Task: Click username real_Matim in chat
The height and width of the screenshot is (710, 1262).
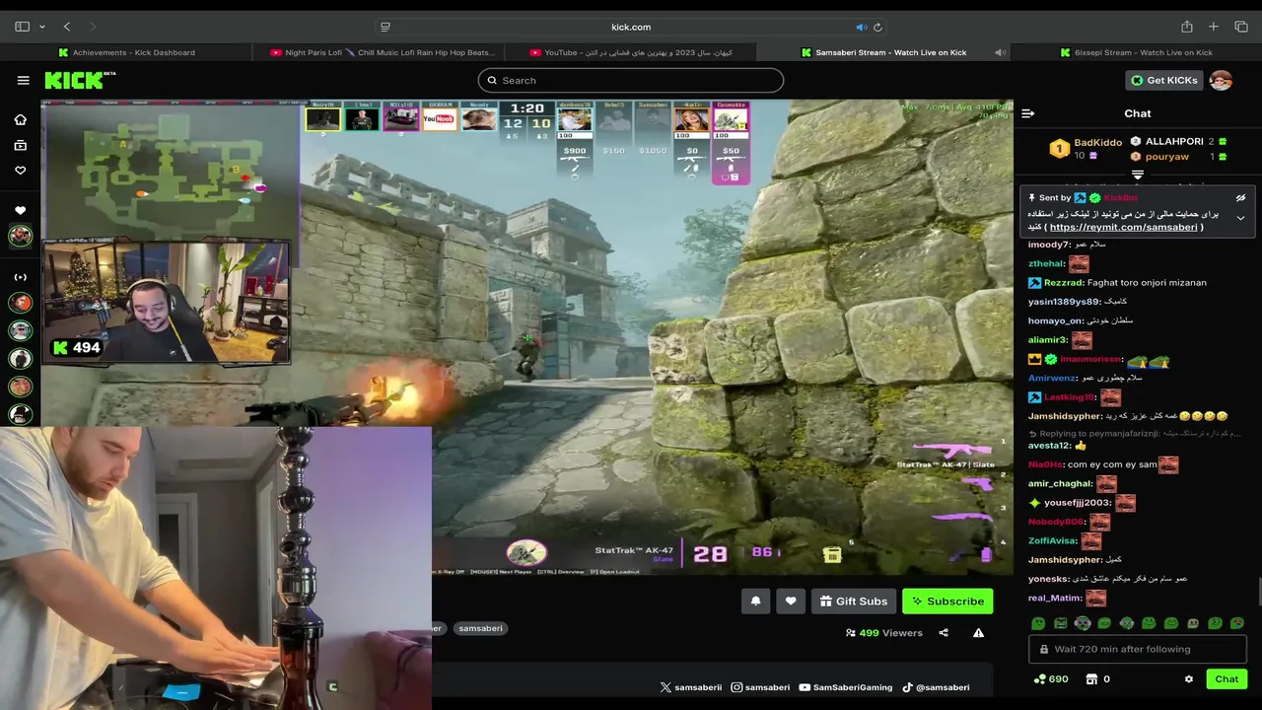Action: (x=1055, y=598)
